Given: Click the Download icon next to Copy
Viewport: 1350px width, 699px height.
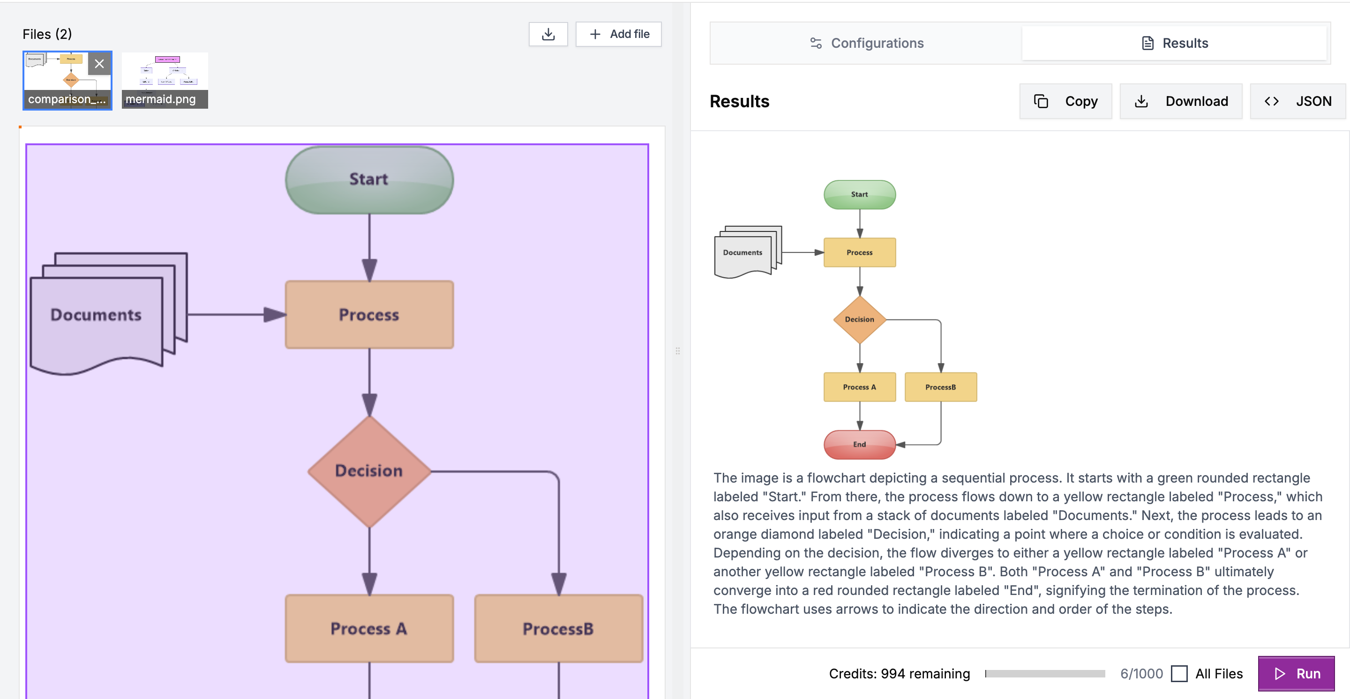Looking at the screenshot, I should click(x=1142, y=101).
